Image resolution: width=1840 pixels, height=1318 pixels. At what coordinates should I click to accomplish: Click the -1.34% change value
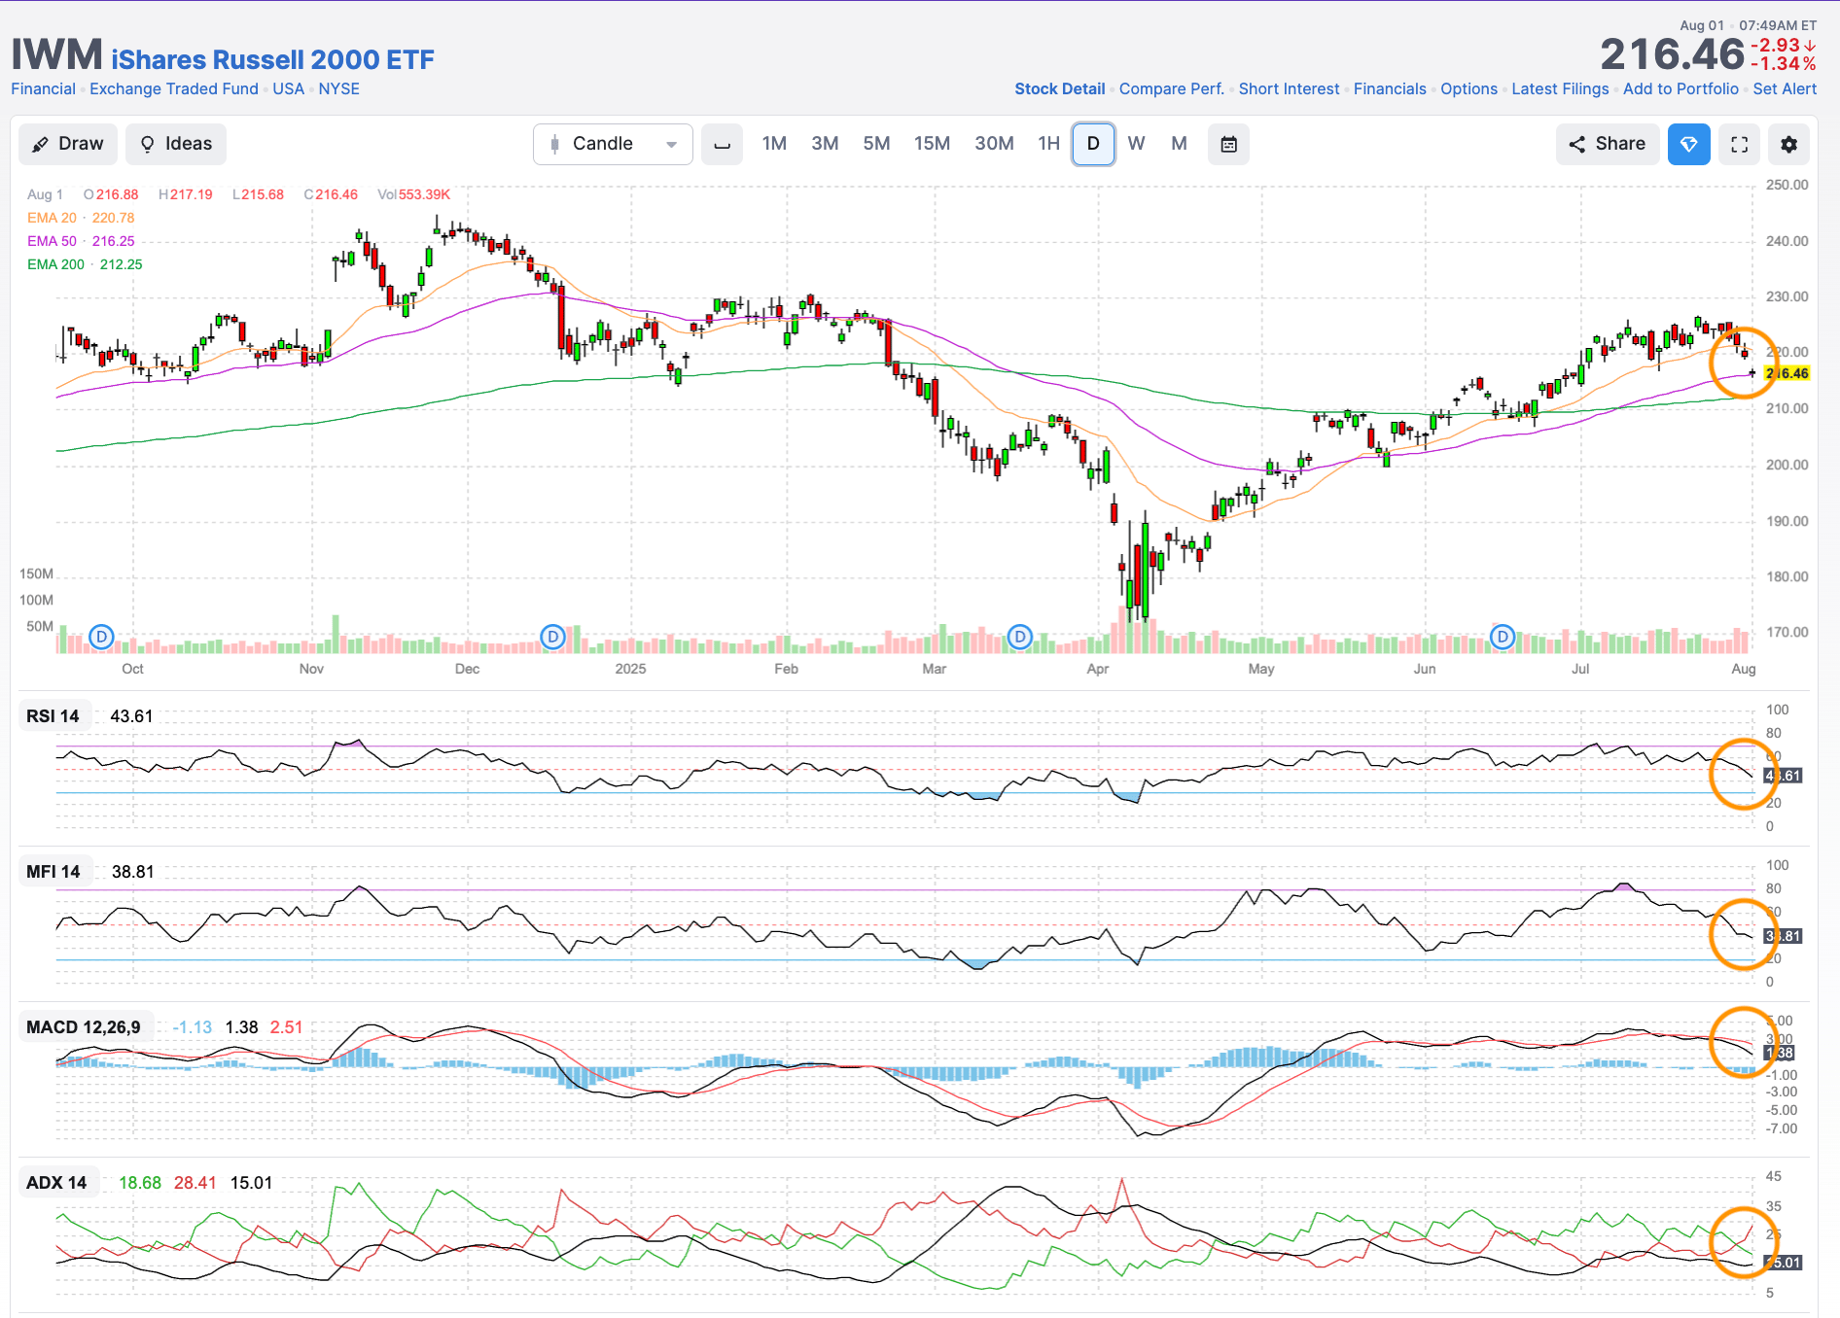pos(1784,64)
